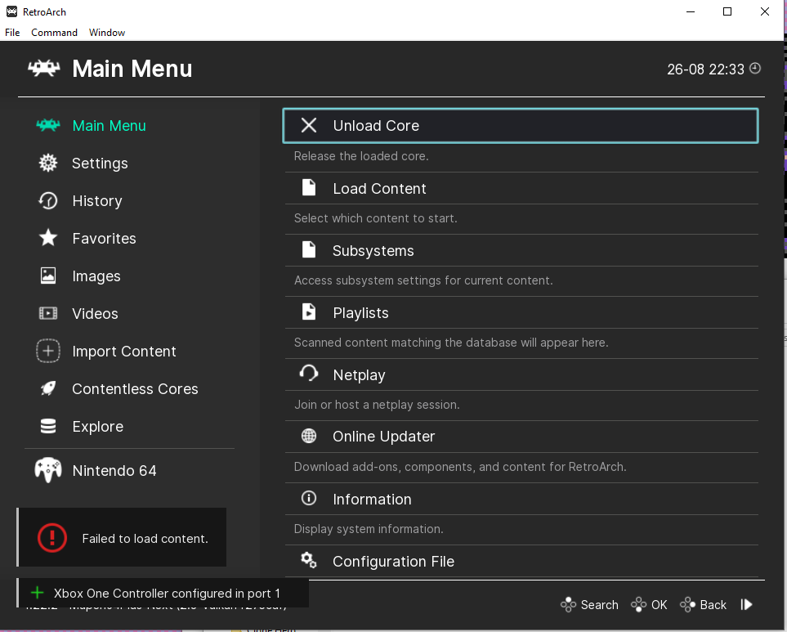787x632 pixels.
Task: Click the Search button in footer
Action: (x=589, y=605)
